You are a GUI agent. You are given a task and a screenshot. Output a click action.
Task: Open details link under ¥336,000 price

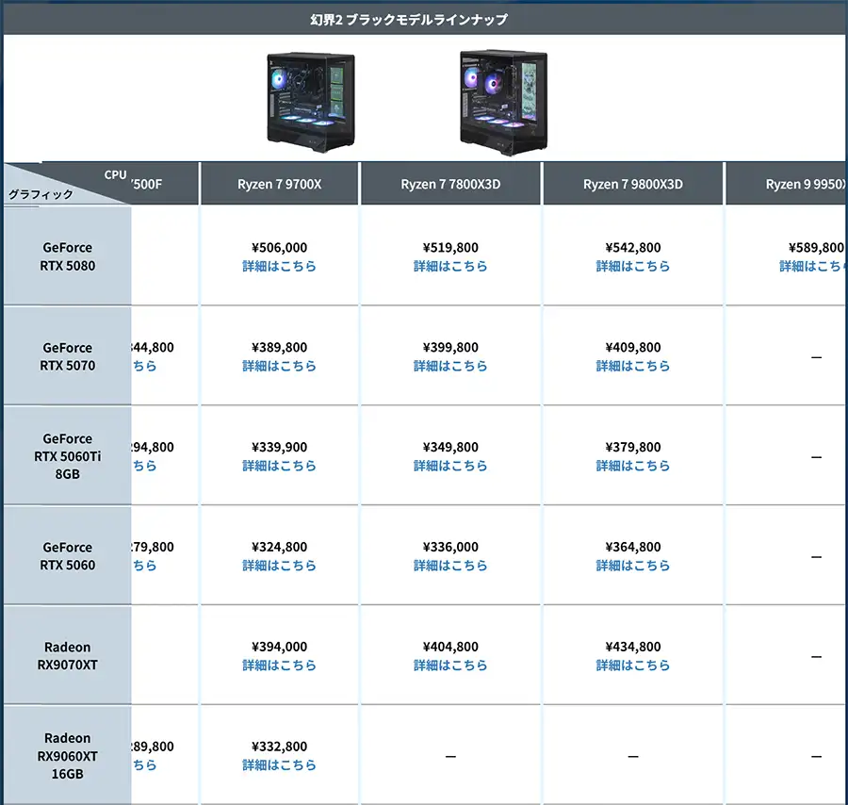pyautogui.click(x=450, y=566)
